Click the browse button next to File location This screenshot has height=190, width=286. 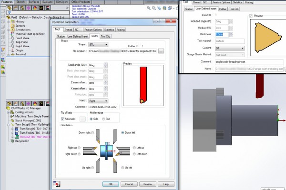pyautogui.click(x=161, y=51)
